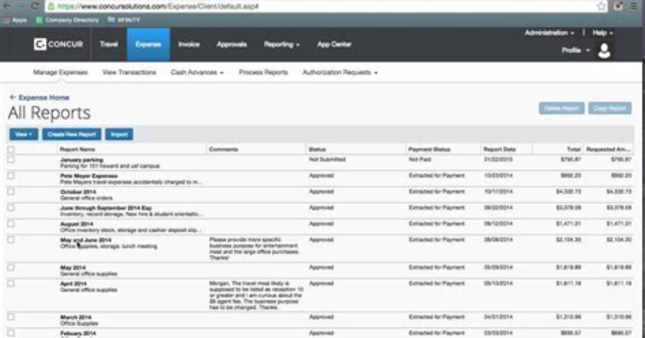Tick the May and June 2014 checkbox

tap(11, 240)
